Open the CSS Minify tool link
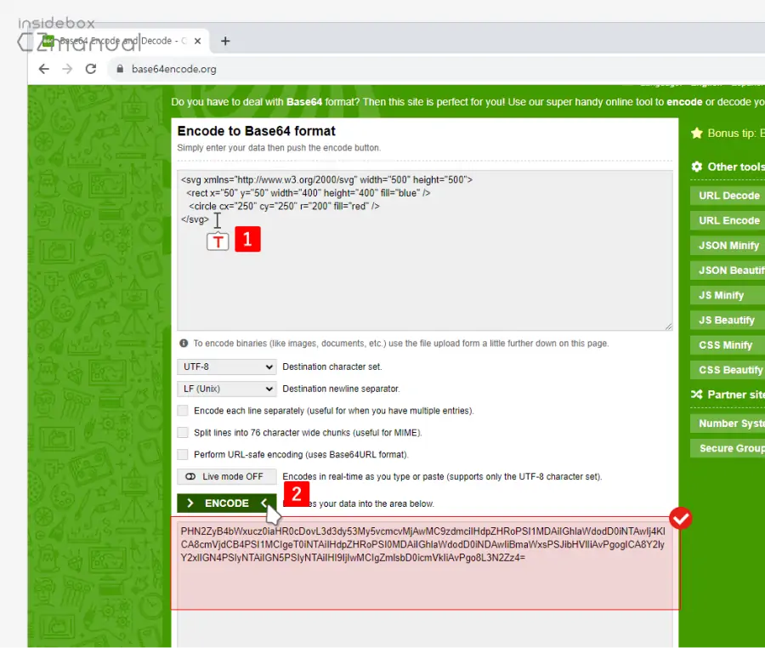Viewport: 765px width, 648px height. pos(729,345)
